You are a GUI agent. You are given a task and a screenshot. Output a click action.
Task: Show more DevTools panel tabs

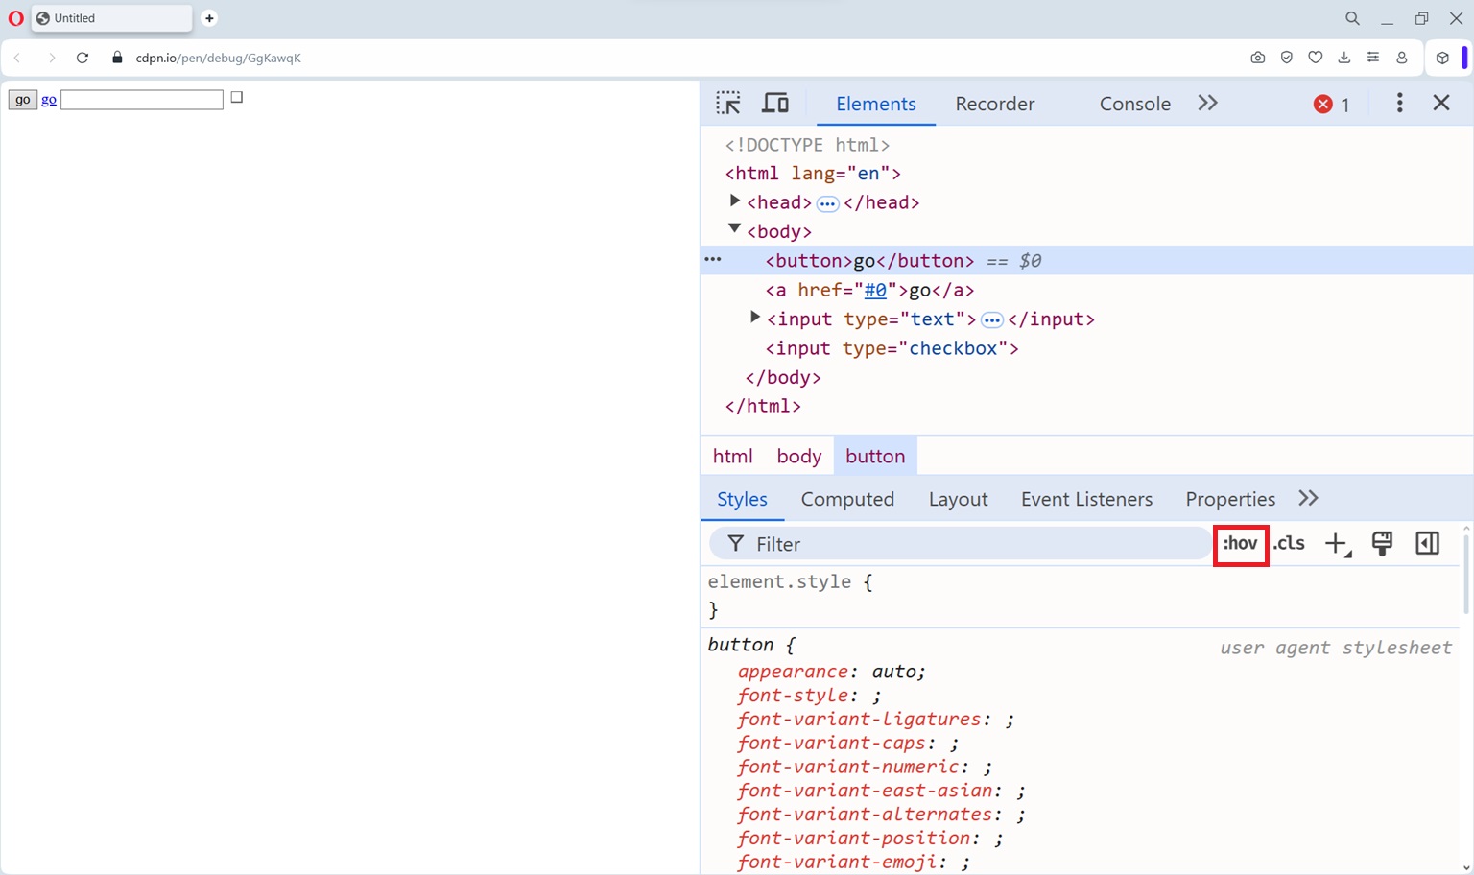tap(1207, 104)
